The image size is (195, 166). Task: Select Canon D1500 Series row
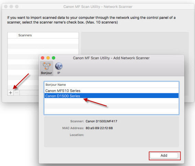112,96
